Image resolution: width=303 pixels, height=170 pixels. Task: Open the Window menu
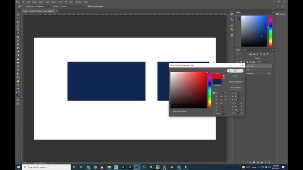pyautogui.click(x=78, y=2)
